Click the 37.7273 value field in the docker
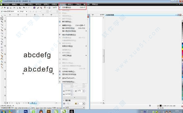The width and height of the screenshot is (183, 113). 68,91
